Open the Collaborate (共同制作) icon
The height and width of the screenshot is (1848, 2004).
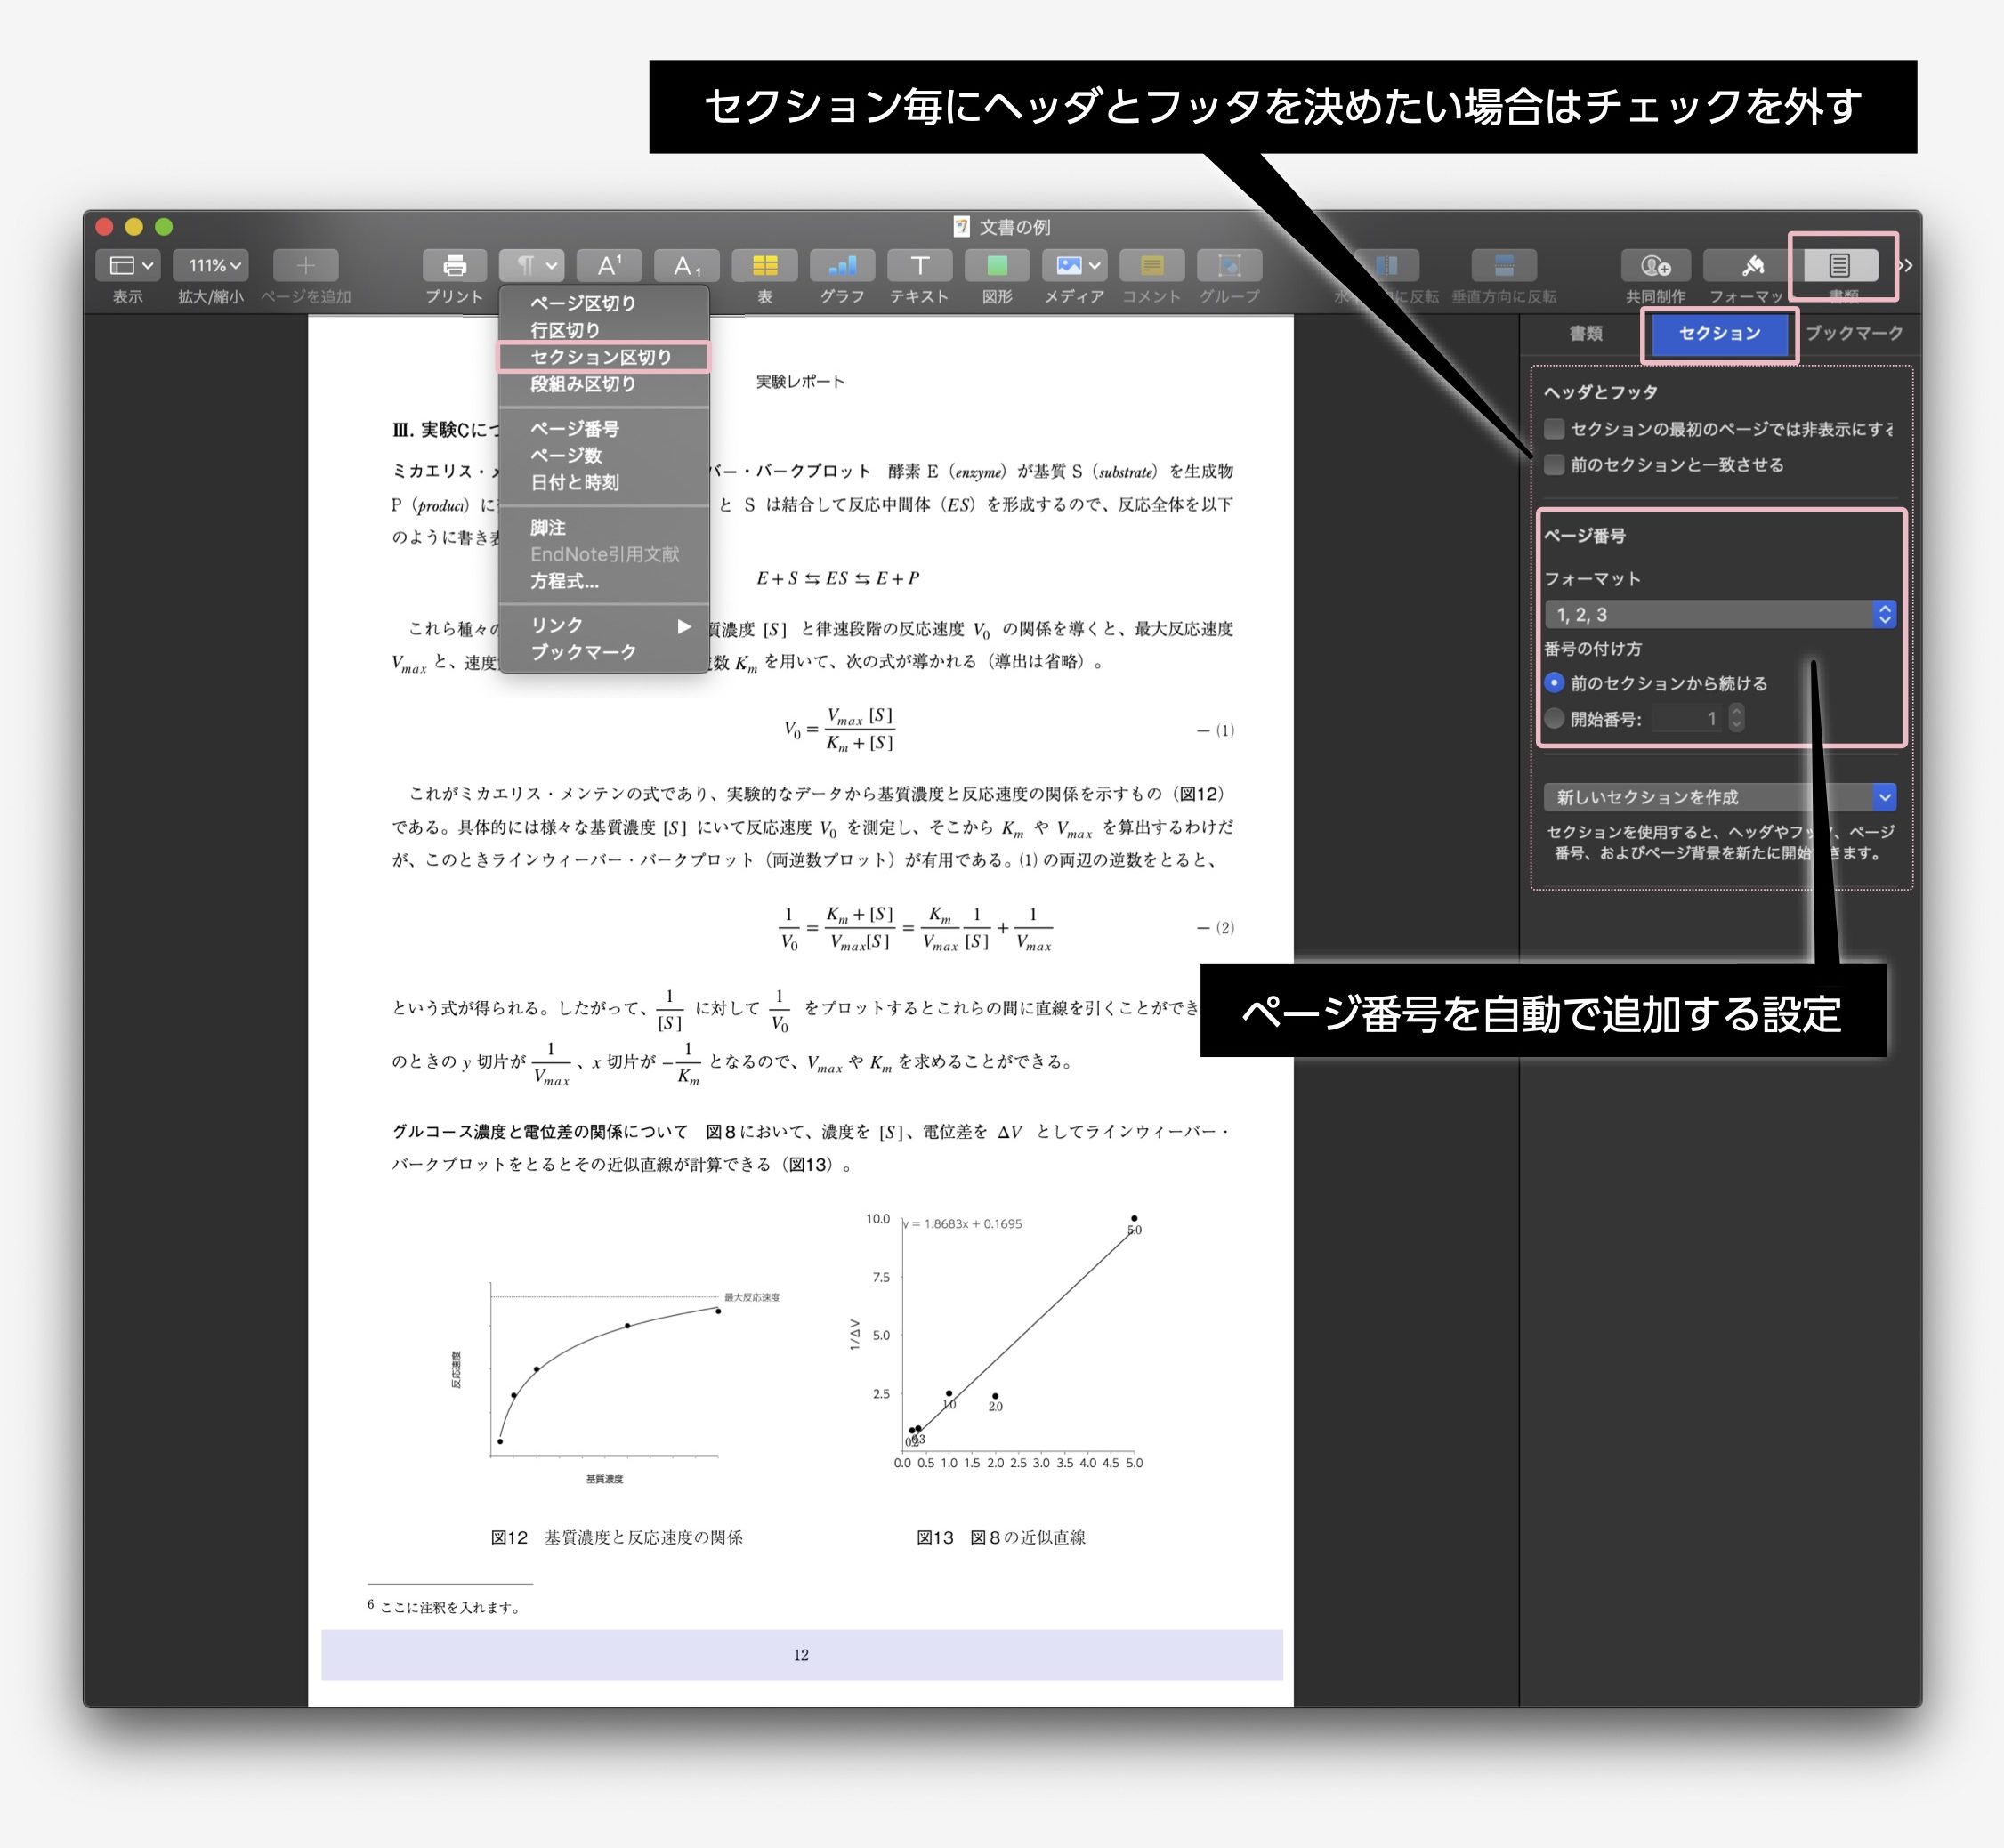(x=1655, y=265)
